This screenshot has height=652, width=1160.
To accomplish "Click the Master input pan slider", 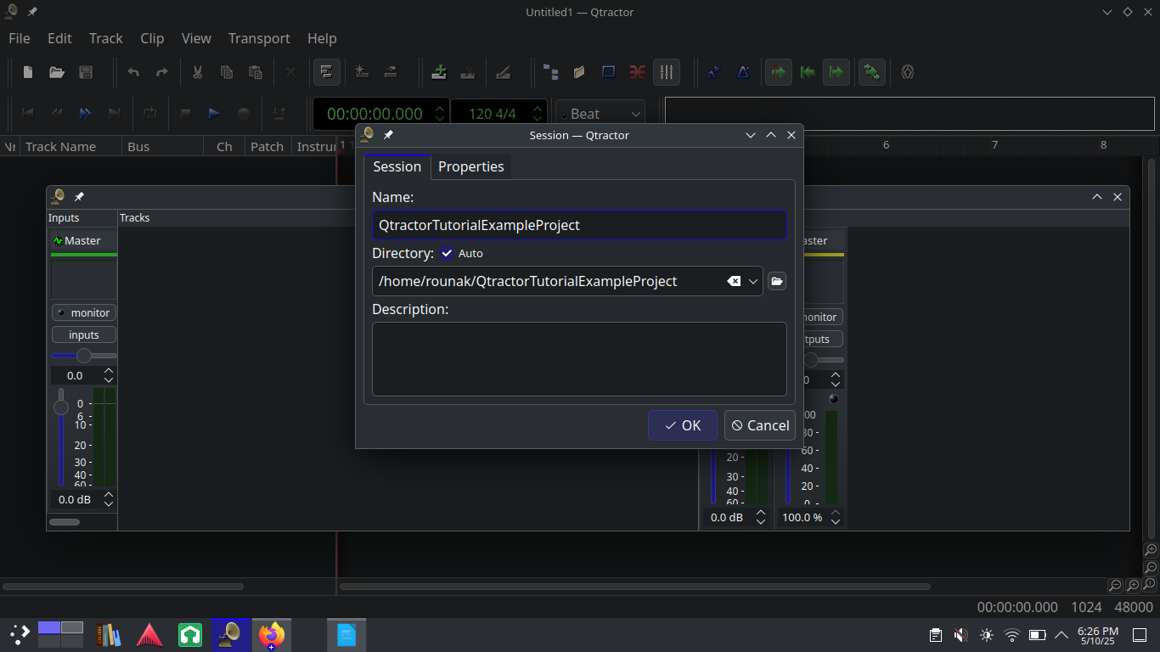I will 83,356.
